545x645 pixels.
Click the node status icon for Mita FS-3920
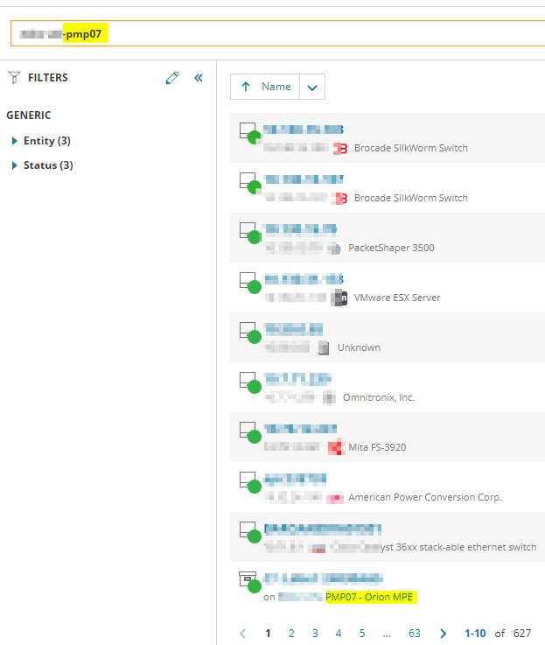tap(250, 432)
